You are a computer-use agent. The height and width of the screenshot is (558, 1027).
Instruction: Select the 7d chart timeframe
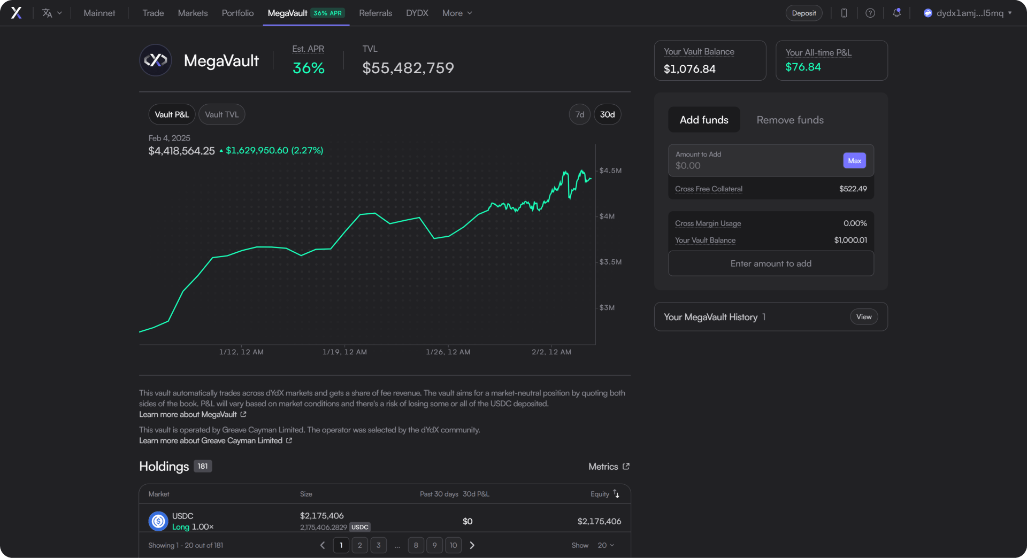[x=579, y=114]
